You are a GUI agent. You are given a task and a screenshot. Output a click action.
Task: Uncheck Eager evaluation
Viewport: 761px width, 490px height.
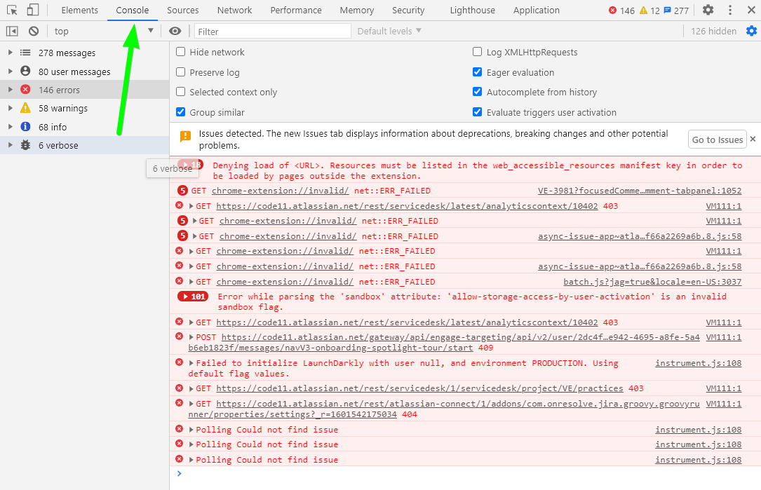point(478,72)
